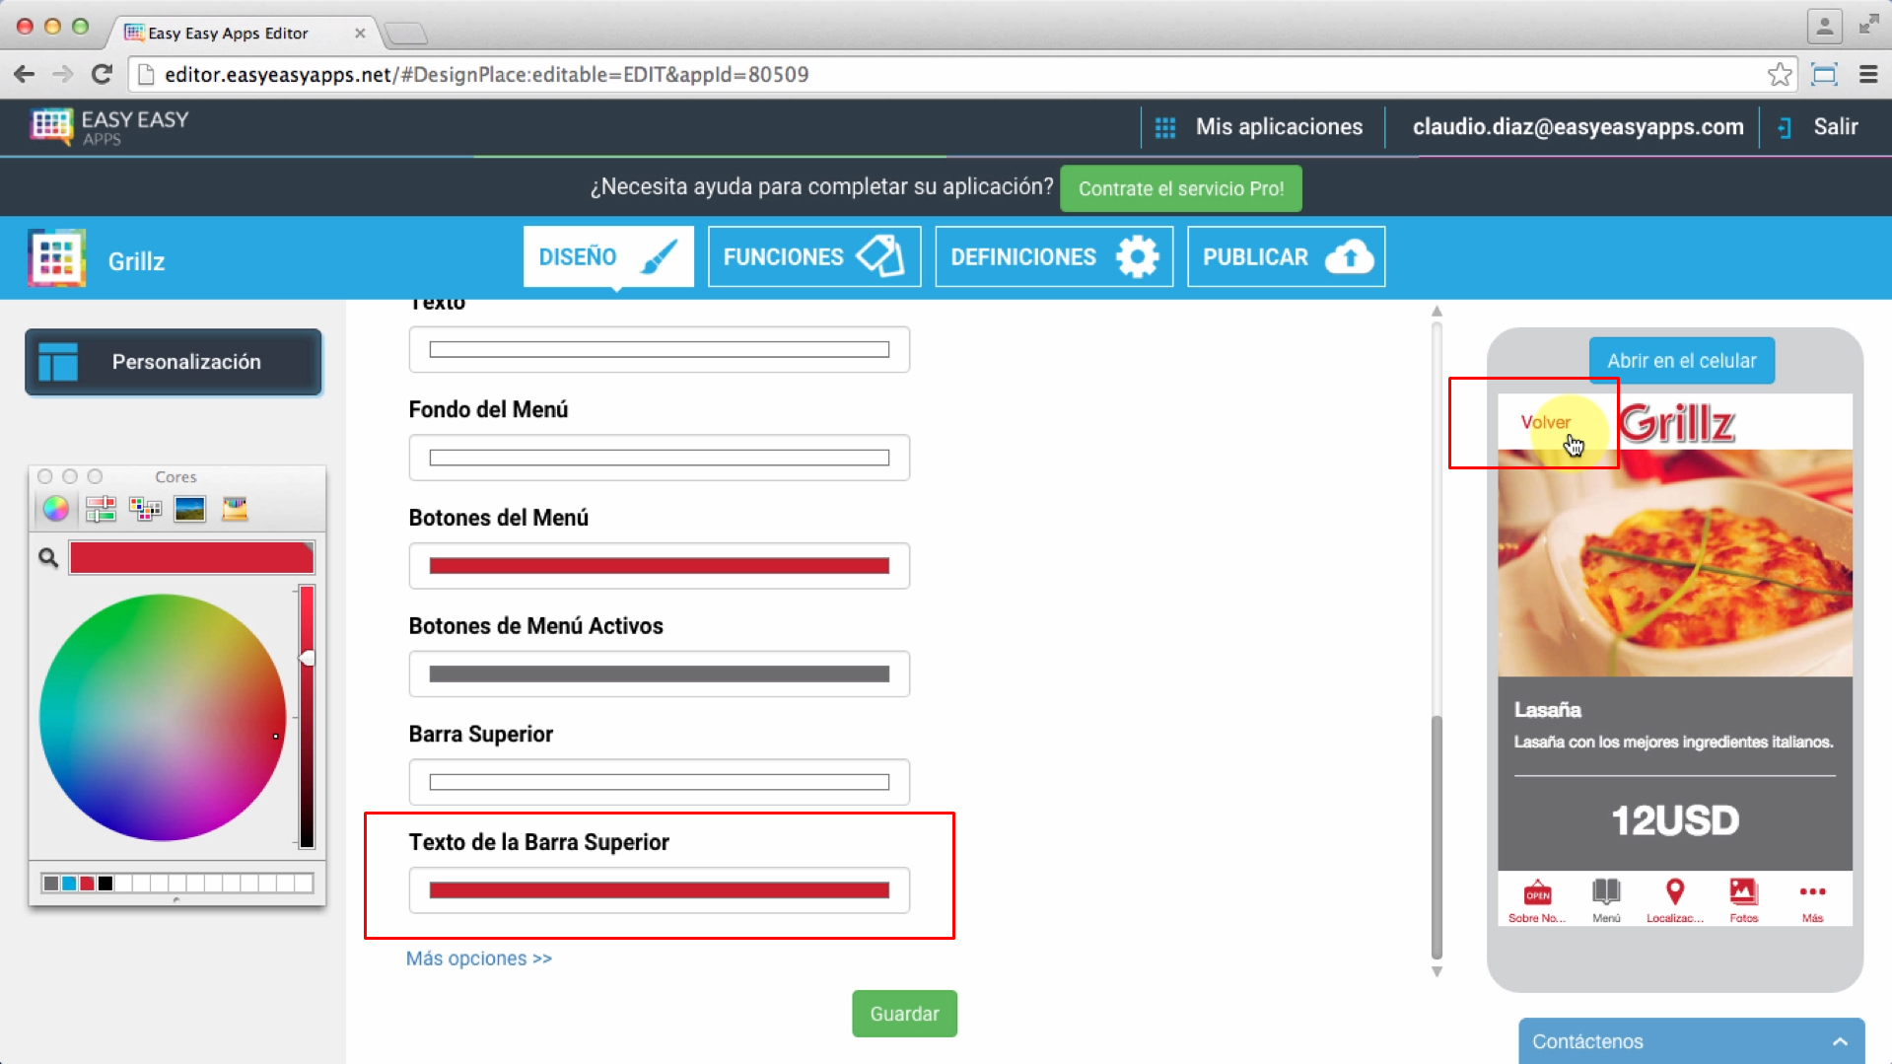Click the magnifier color sampler

(47, 558)
